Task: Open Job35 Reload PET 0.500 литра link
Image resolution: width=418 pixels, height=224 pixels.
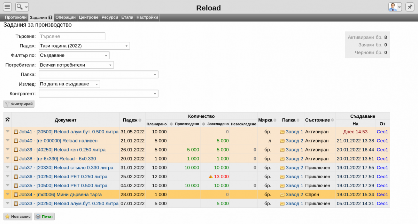Action: [63, 185]
